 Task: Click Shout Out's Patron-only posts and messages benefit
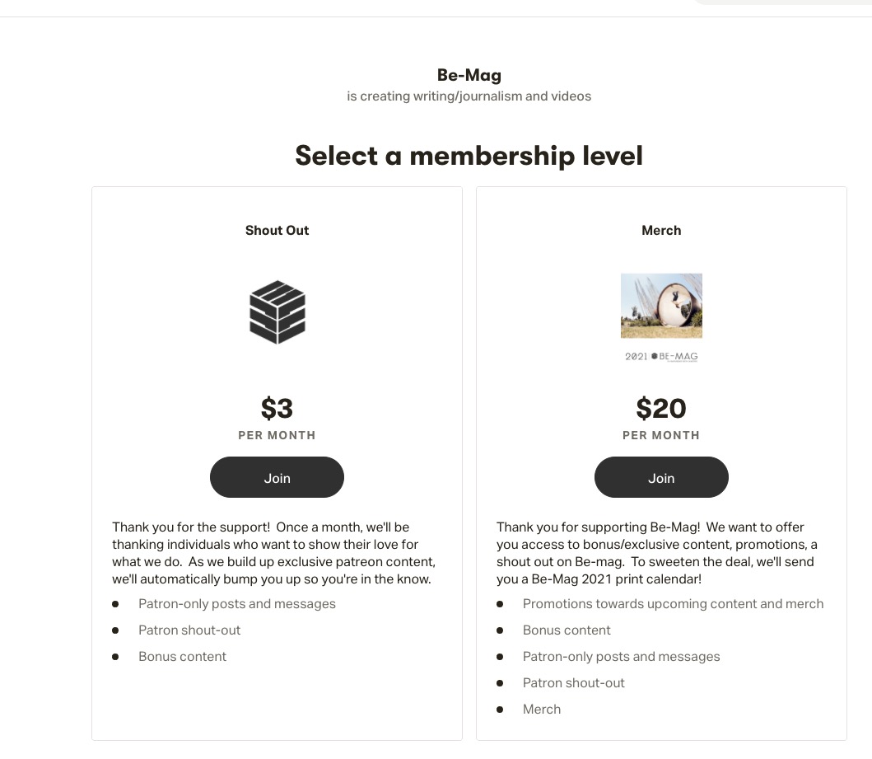pos(237,604)
